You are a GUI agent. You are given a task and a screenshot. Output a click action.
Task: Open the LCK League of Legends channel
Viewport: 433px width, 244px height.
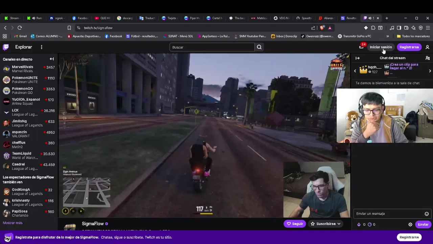pyautogui.click(x=29, y=113)
